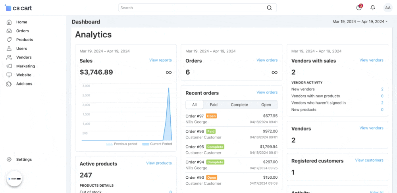Open the Settings gear icon
The height and width of the screenshot is (193, 397).
tap(9, 160)
